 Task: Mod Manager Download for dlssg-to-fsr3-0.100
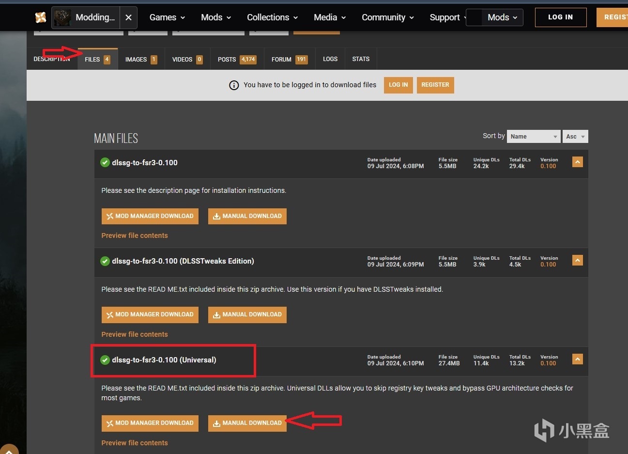(x=150, y=216)
